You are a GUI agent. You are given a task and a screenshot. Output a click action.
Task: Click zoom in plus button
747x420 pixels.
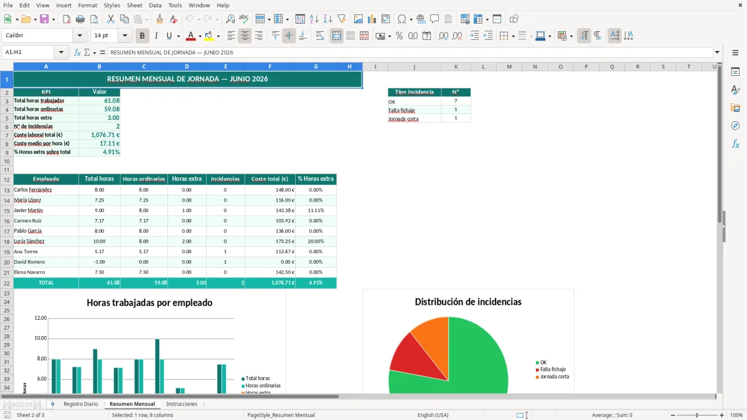point(722,415)
